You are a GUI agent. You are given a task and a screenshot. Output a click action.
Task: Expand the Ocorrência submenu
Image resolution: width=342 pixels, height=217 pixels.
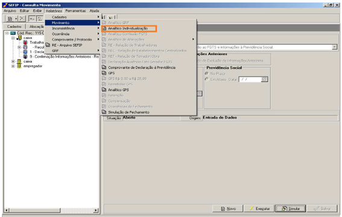click(72, 34)
